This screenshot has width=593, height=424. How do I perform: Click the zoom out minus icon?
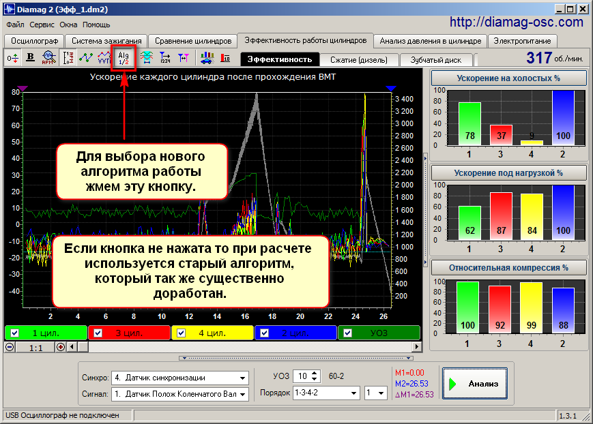click(x=10, y=347)
